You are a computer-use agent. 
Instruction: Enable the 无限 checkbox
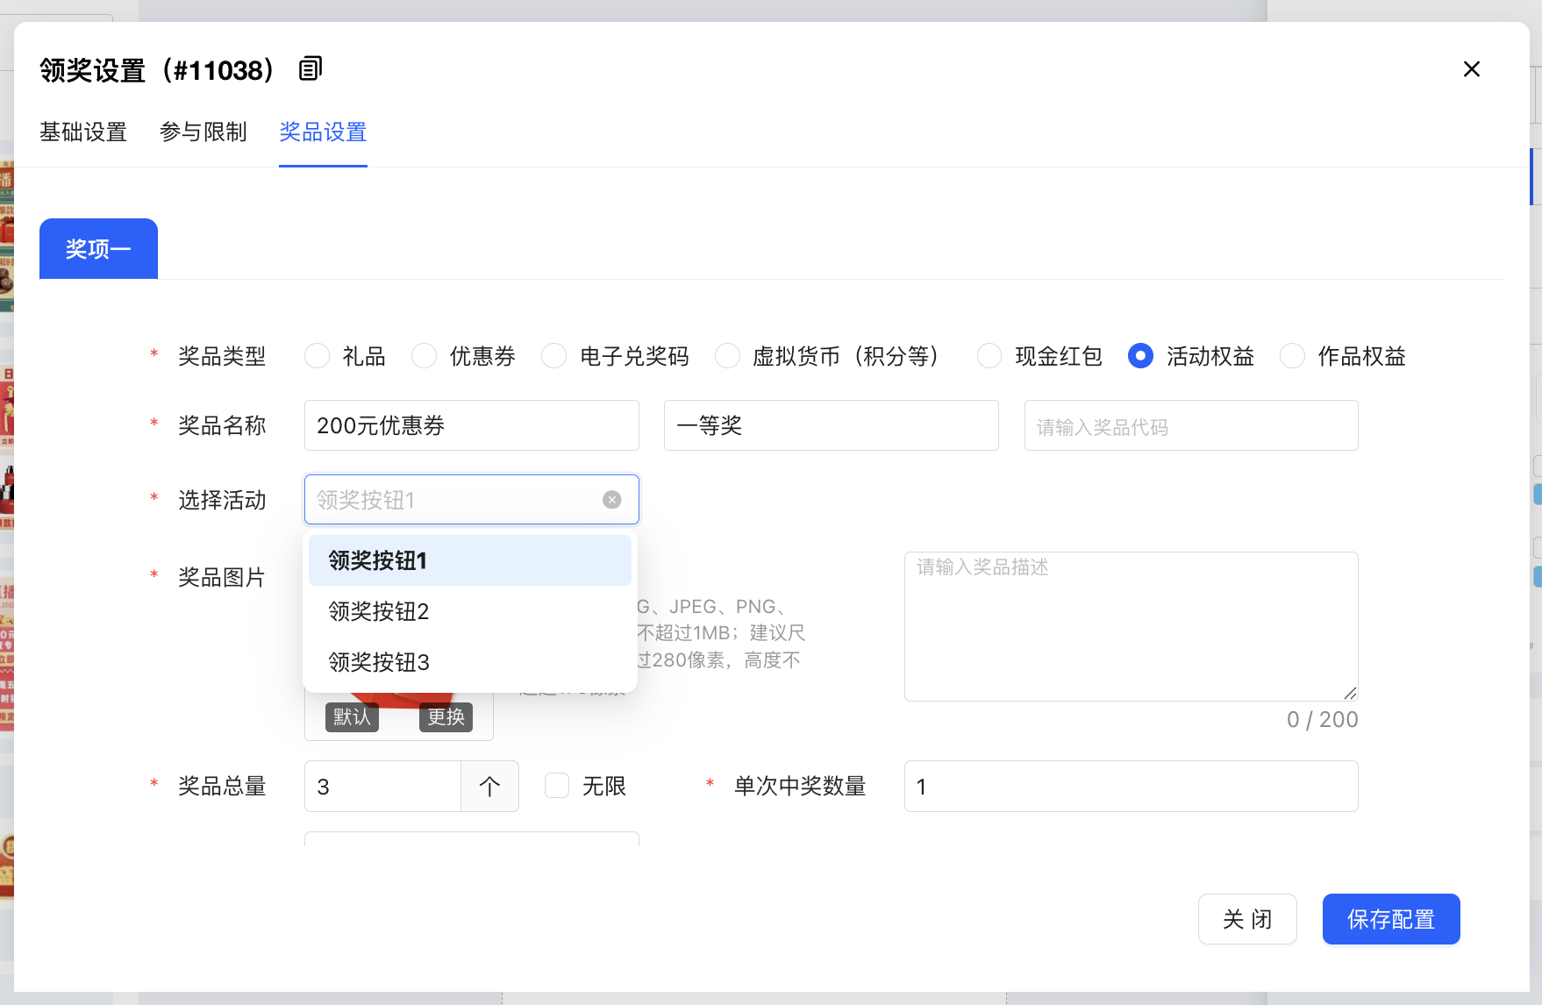pos(557,786)
